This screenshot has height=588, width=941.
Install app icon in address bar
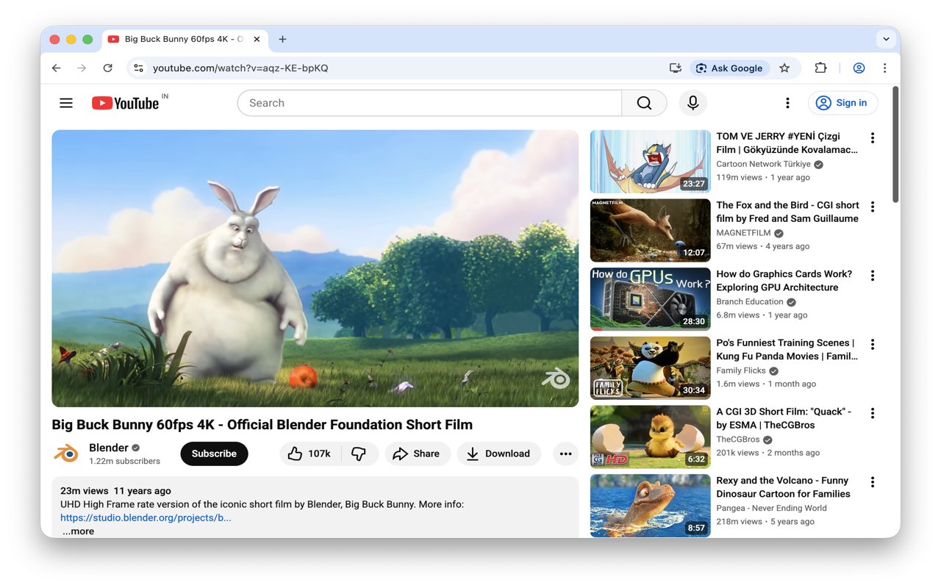[675, 68]
